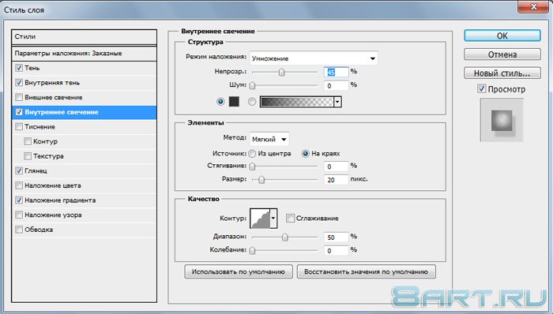The height and width of the screenshot is (314, 553).
Task: Enable the Внешнее свечение checkbox
Action: click(19, 97)
